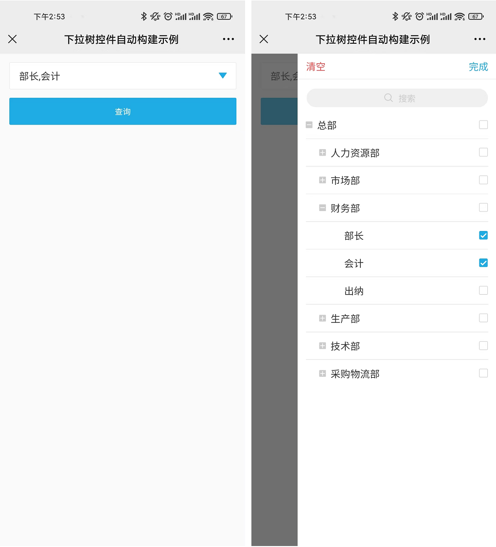This screenshot has height=547, width=496.
Task: Click the 清空 link
Action: (316, 67)
